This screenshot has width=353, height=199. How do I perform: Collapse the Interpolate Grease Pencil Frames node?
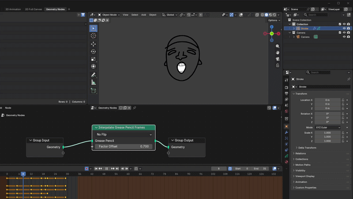[x=96, y=127]
